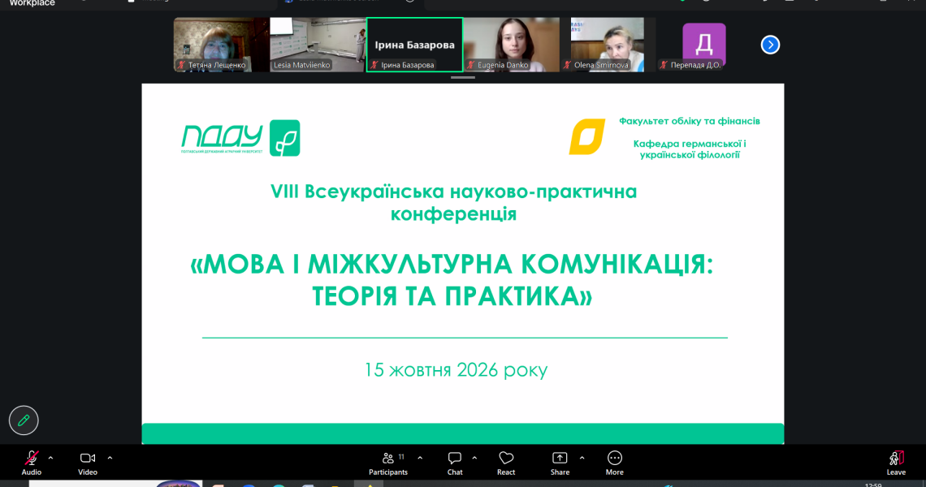Leave the meeting
Image resolution: width=926 pixels, height=487 pixels.
[x=896, y=463]
